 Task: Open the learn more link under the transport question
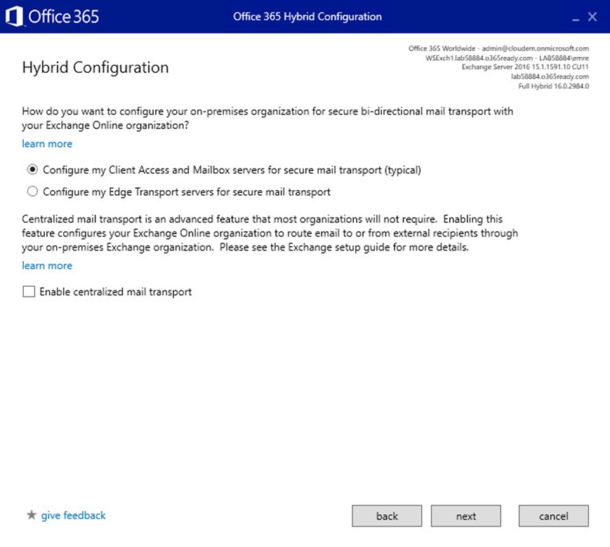pyautogui.click(x=47, y=144)
